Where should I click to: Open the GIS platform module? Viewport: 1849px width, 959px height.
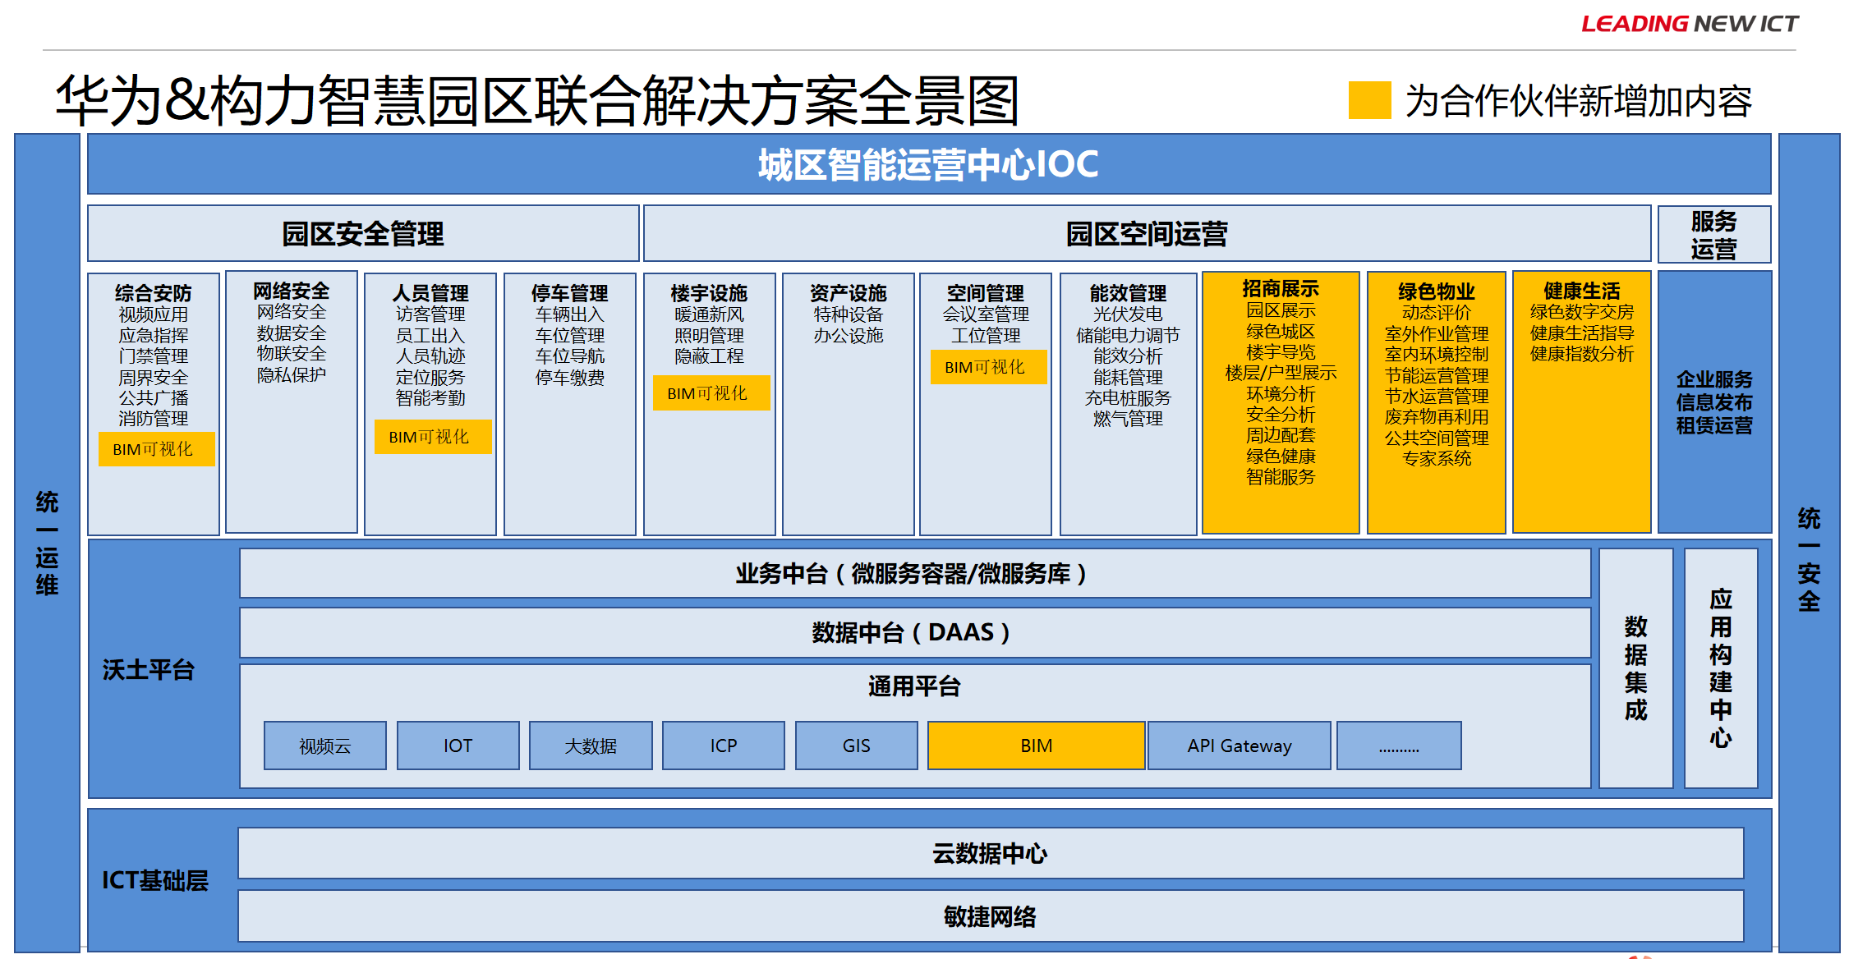pyautogui.click(x=856, y=746)
